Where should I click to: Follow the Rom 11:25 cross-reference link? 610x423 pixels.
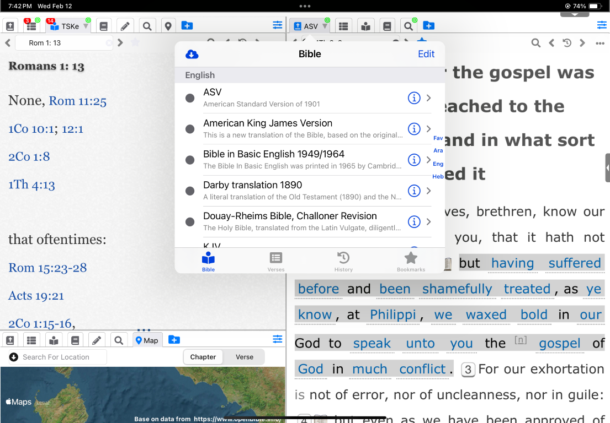point(77,101)
